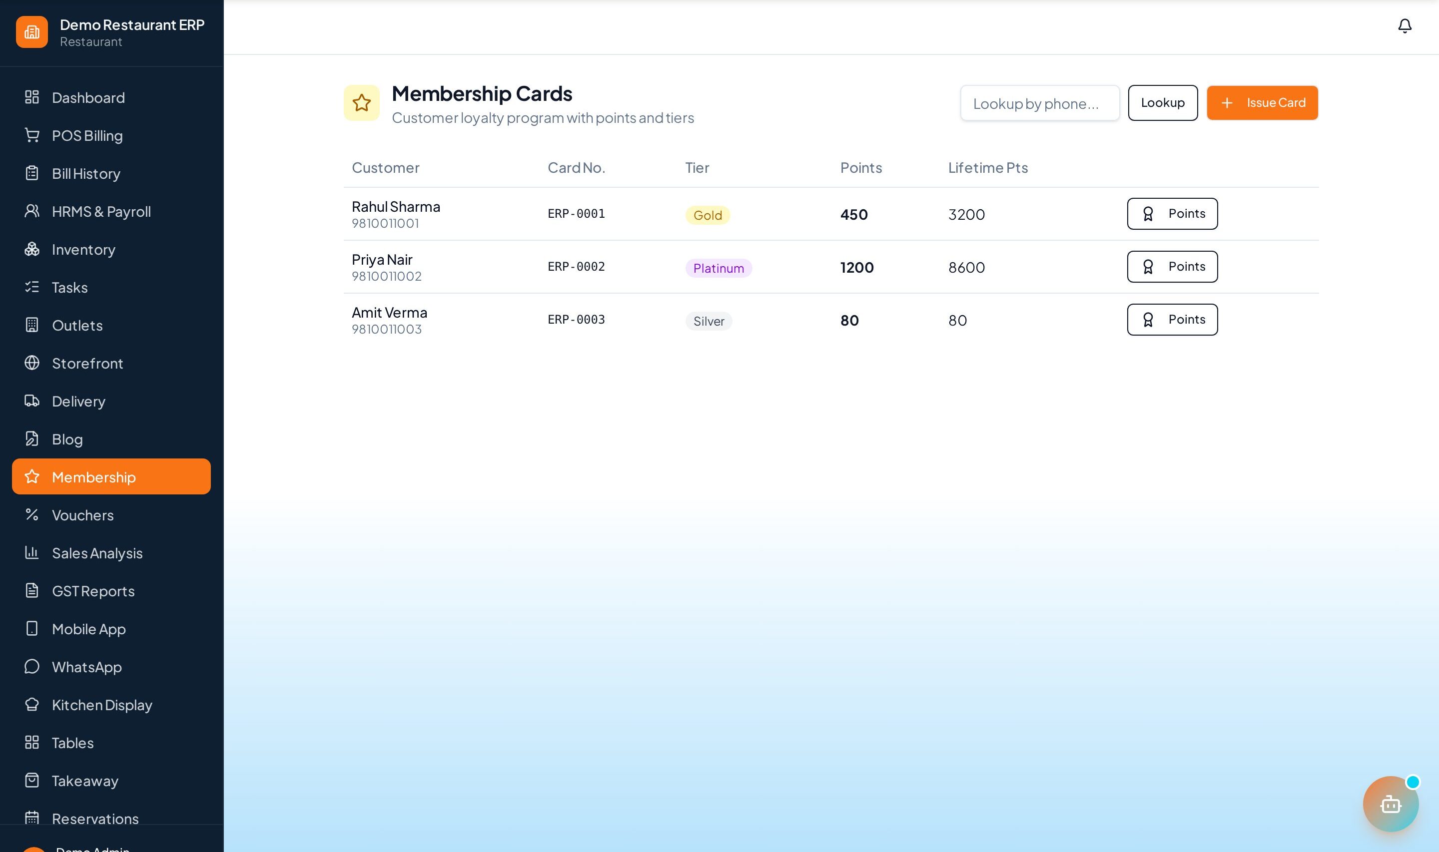Click the Gold tier badge

click(707, 215)
